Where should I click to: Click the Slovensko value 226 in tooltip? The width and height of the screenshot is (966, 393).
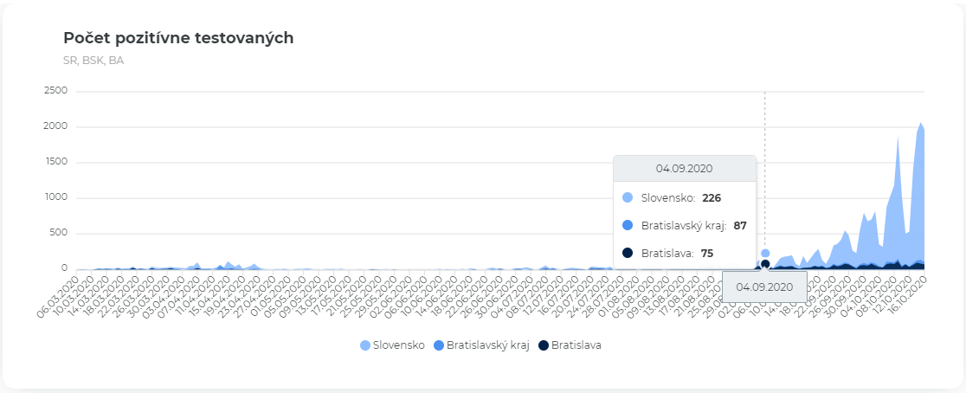(x=712, y=197)
